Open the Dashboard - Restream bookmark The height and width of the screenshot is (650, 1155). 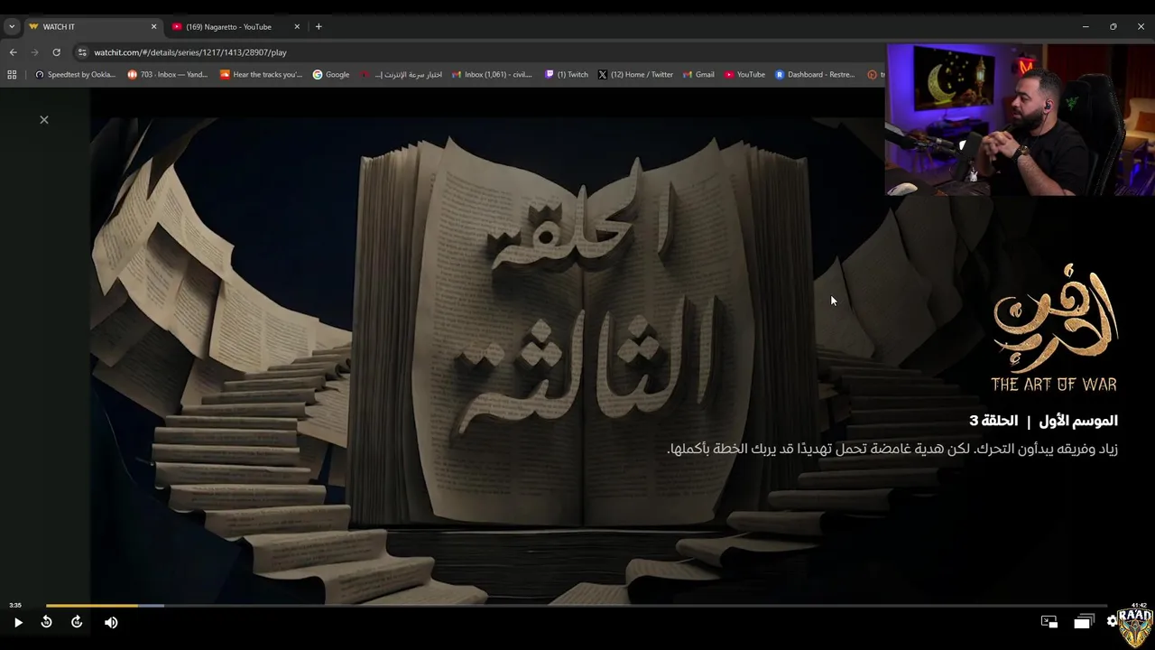coord(815,75)
